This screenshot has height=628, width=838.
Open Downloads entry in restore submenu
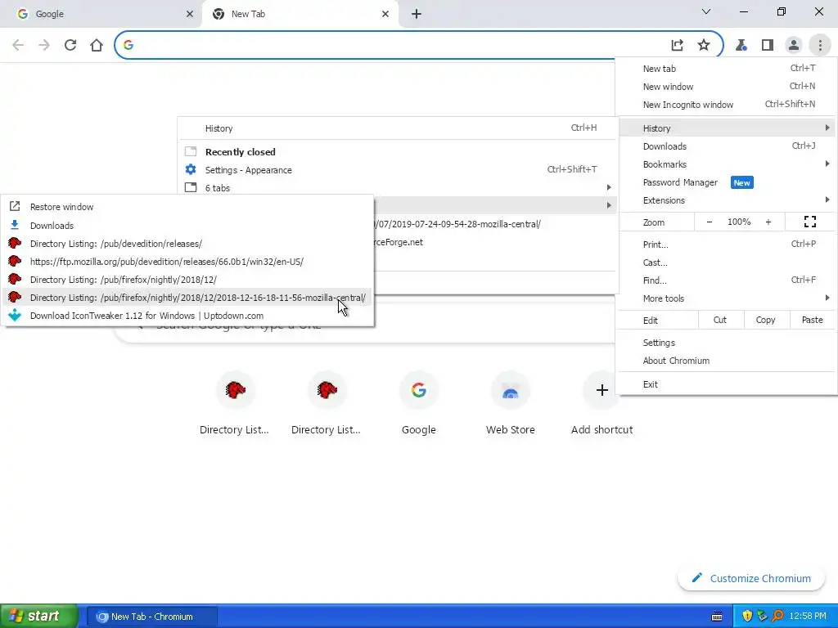187,226
